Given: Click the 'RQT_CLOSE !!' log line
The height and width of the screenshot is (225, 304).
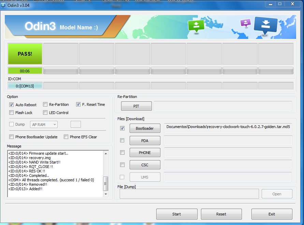Looking at the screenshot, I should (31, 167).
